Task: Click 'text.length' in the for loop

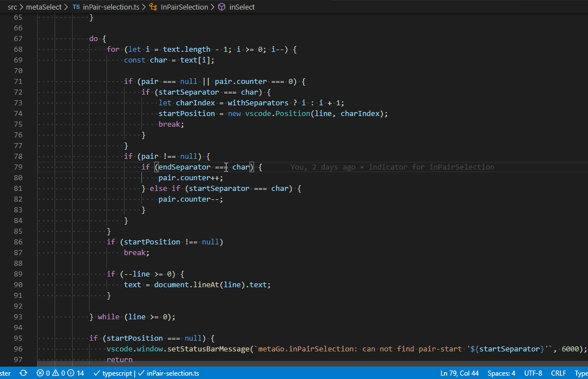Action: tap(187, 49)
